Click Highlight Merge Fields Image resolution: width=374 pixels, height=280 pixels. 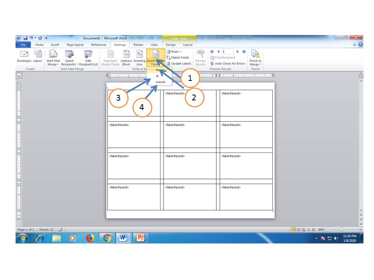(110, 58)
